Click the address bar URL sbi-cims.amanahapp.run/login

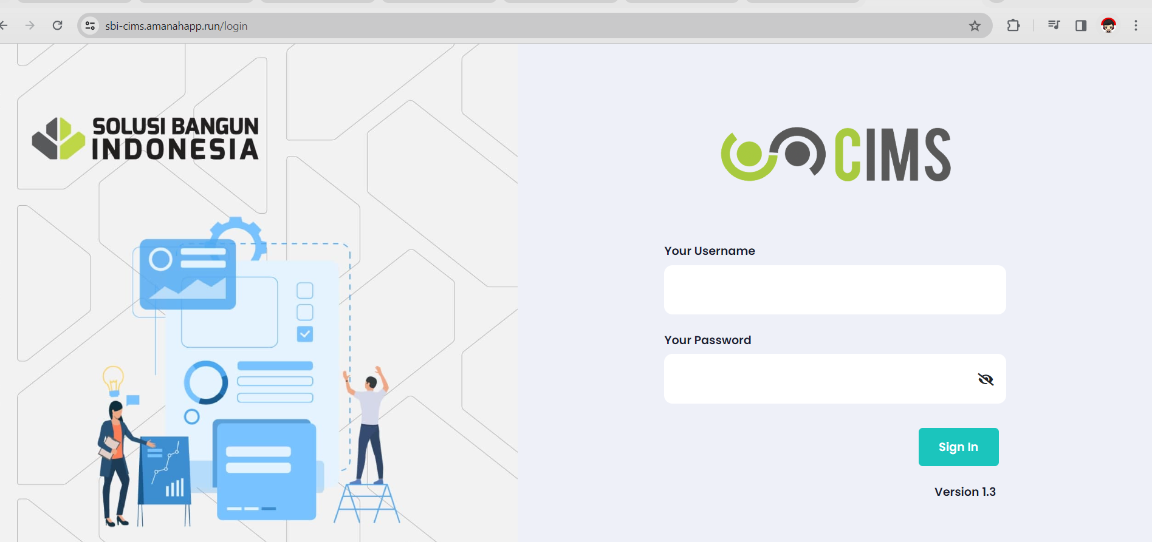(x=176, y=26)
